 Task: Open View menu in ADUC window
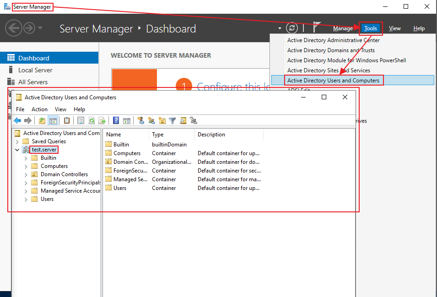coord(60,109)
